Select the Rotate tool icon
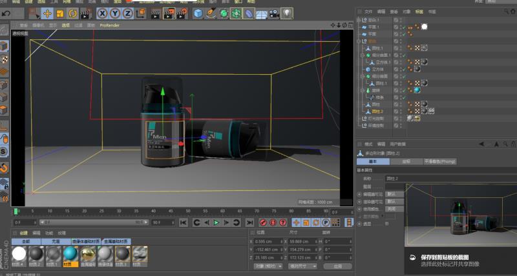The width and height of the screenshot is (517, 276). 72,13
